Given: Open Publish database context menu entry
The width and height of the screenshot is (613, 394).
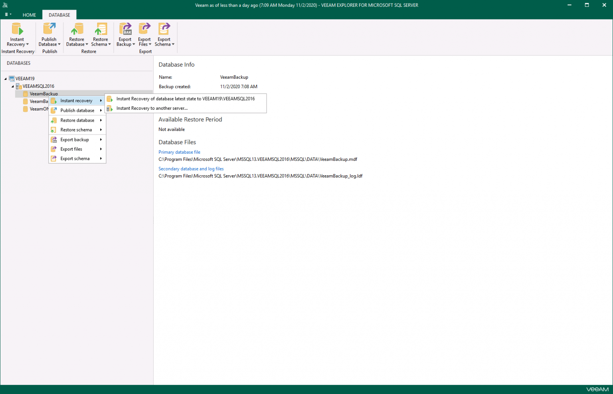Looking at the screenshot, I should tap(77, 111).
